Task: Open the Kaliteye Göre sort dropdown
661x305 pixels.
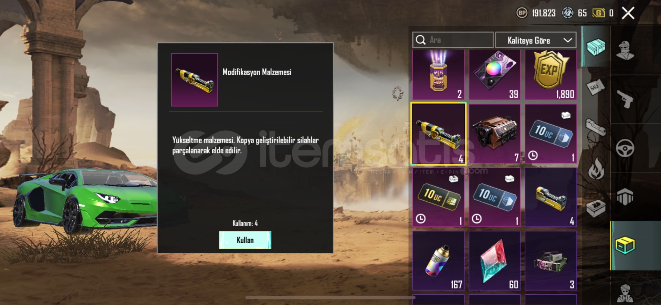Action: click(536, 40)
